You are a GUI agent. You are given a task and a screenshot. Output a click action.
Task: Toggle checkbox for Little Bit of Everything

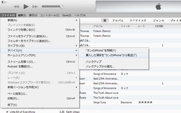point(7,112)
